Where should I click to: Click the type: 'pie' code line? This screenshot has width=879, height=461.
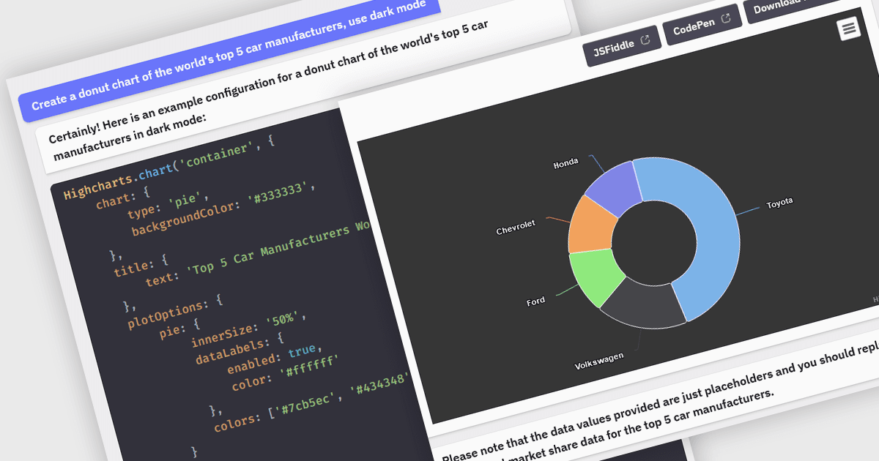click(169, 206)
